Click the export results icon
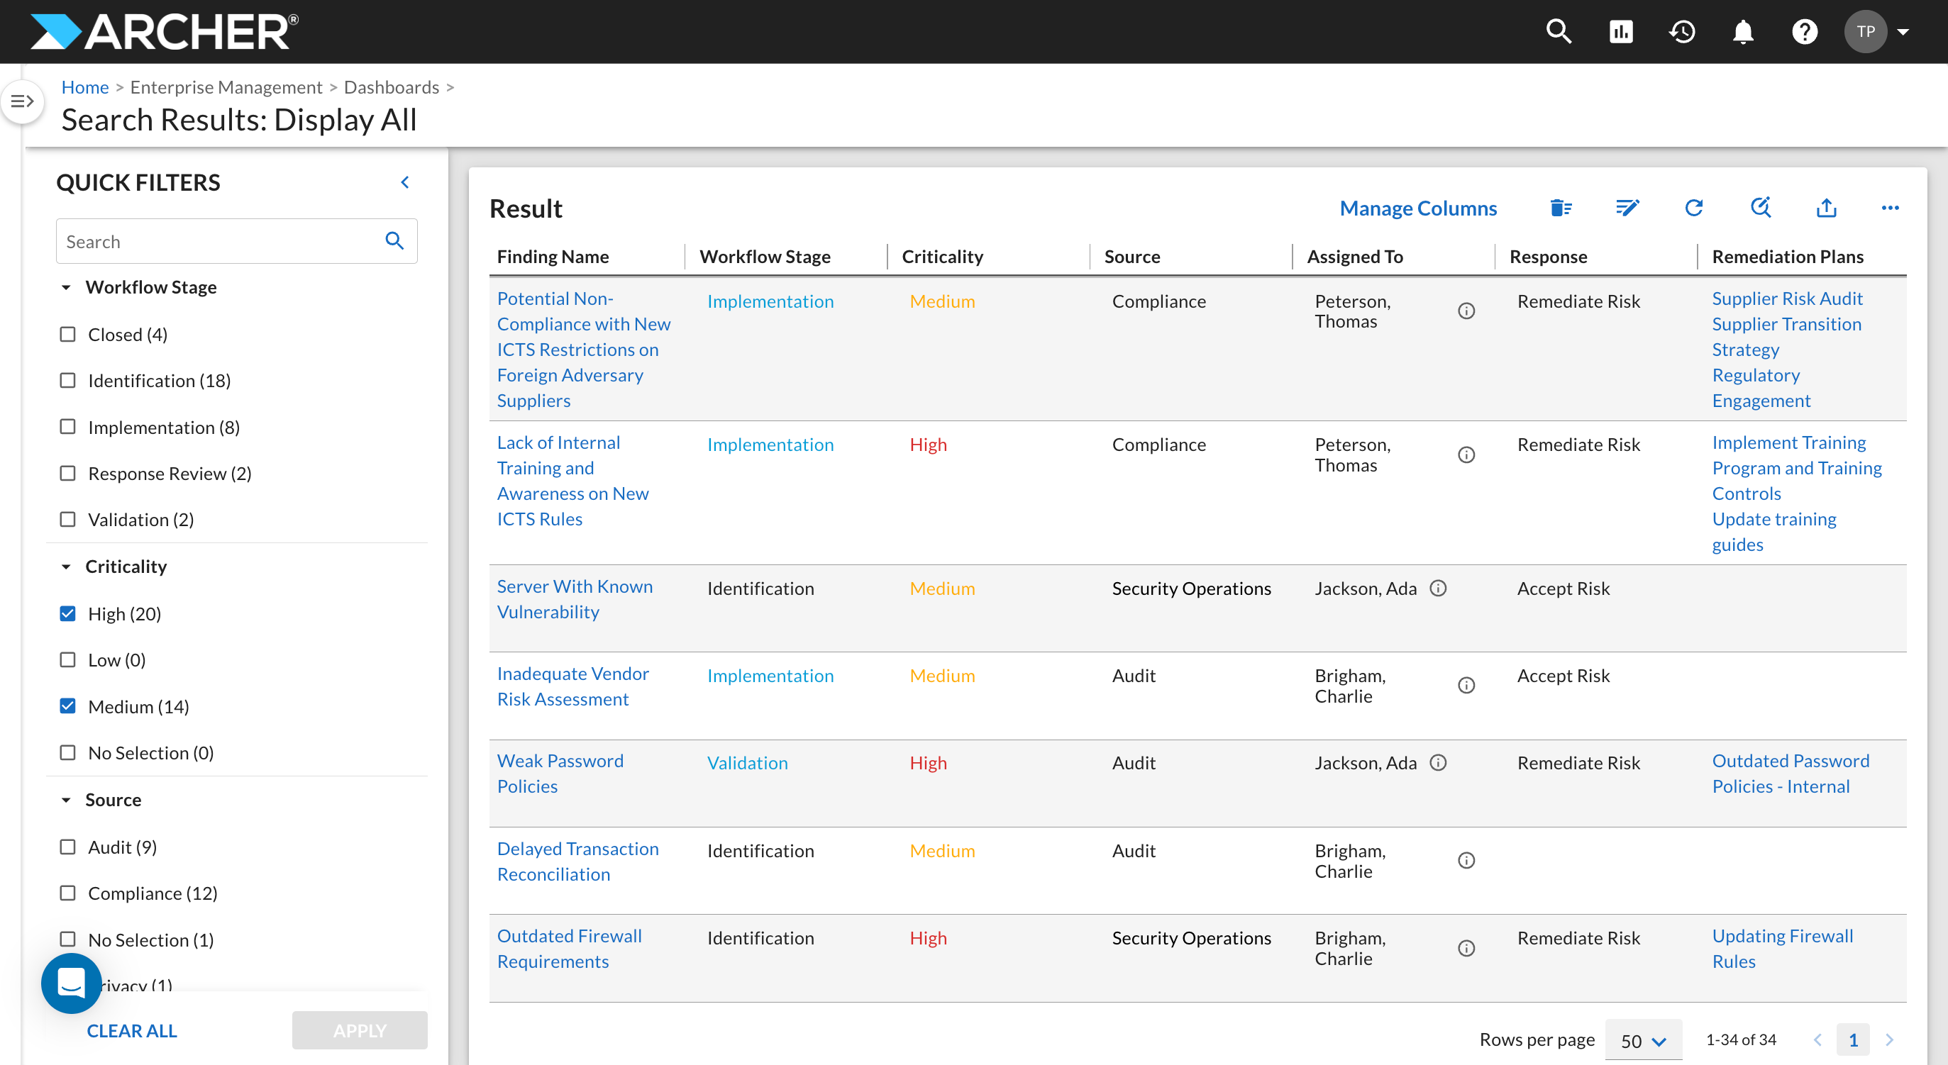 1826,207
